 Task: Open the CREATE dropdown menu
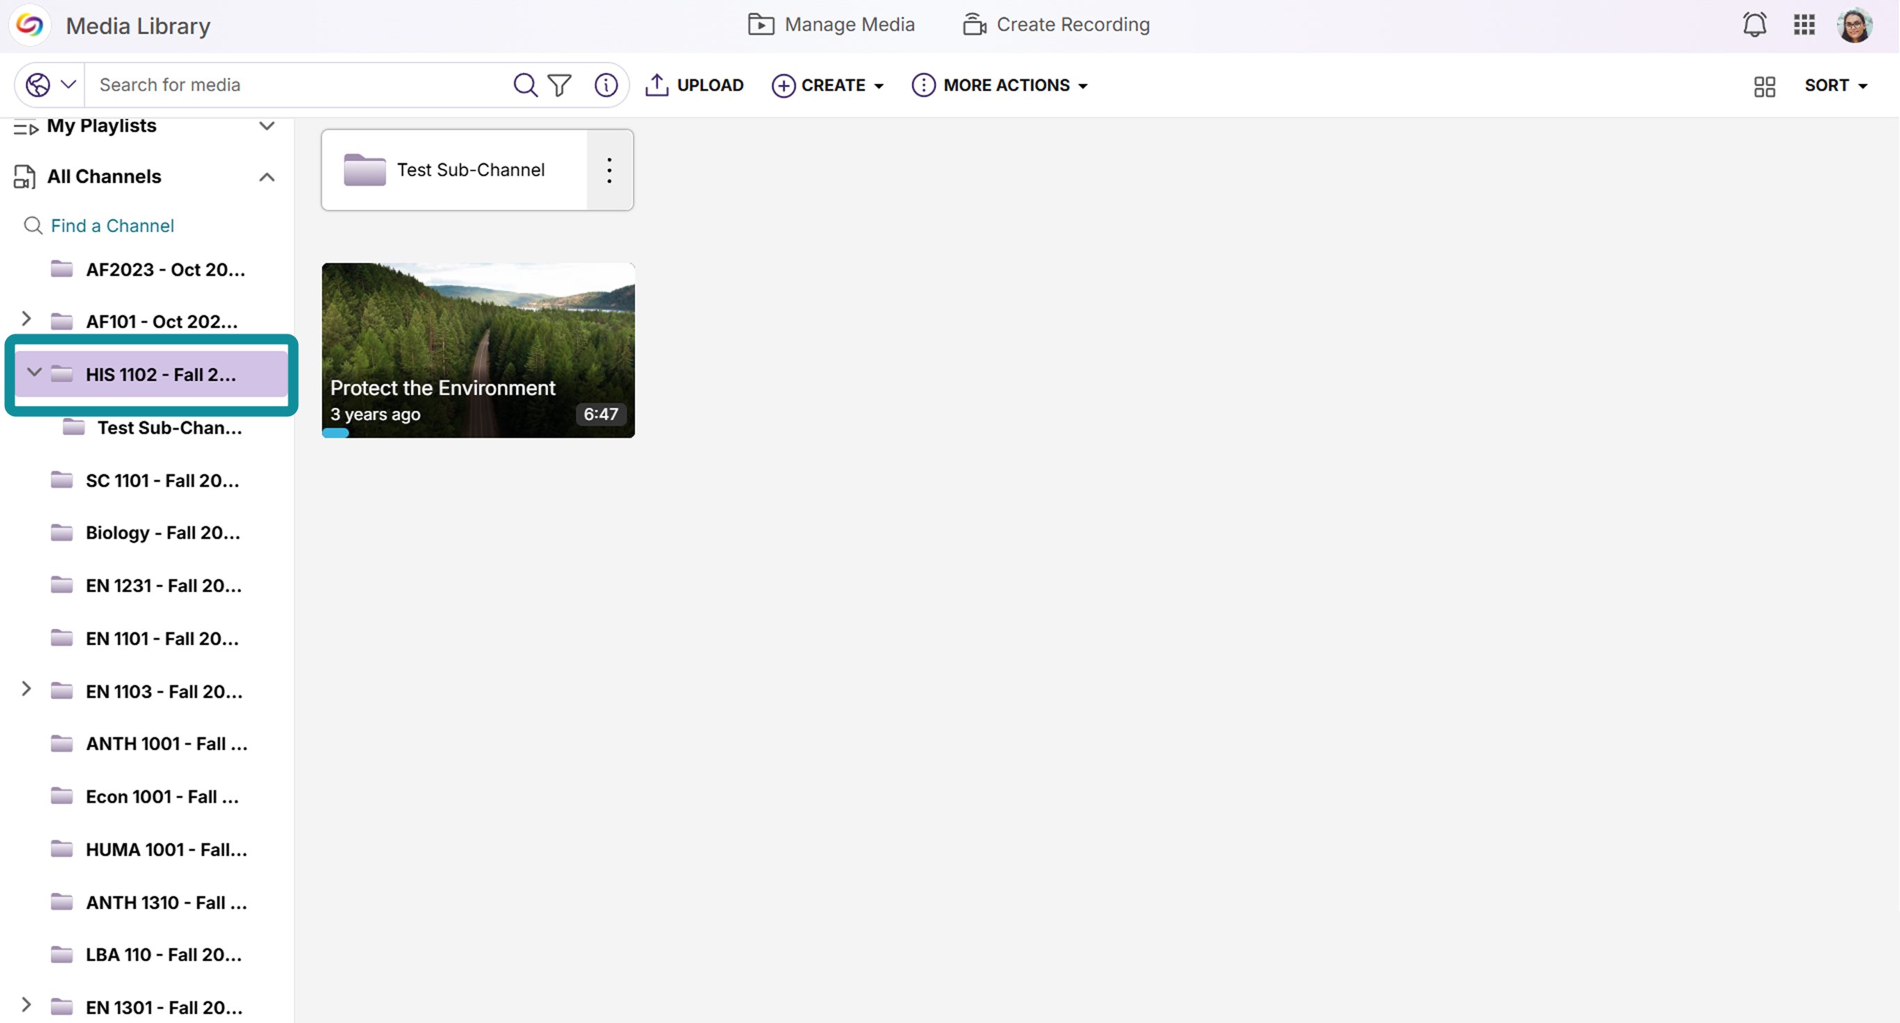pos(828,85)
